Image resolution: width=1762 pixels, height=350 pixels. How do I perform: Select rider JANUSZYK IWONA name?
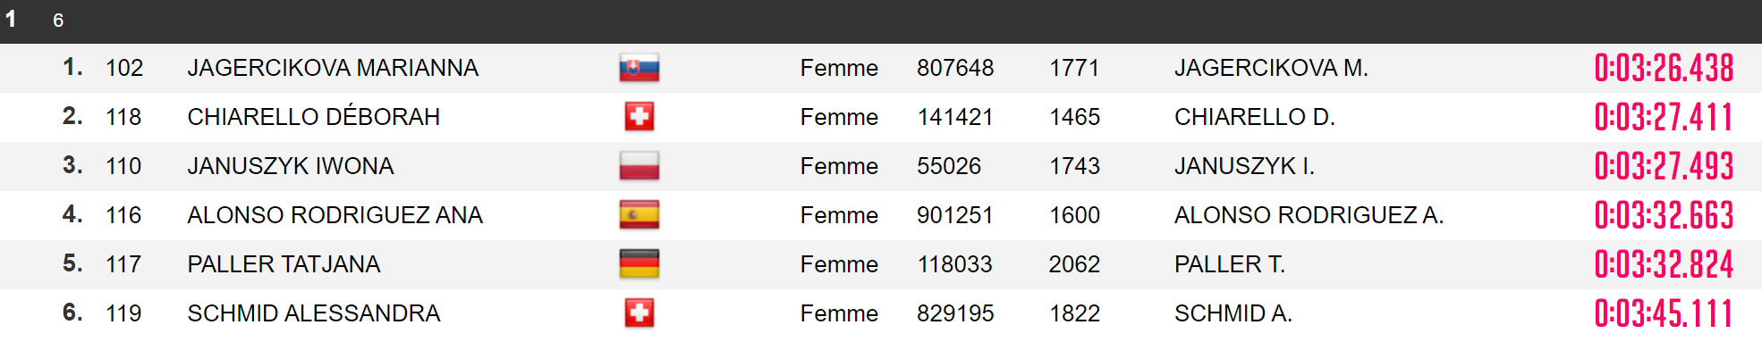(x=290, y=166)
